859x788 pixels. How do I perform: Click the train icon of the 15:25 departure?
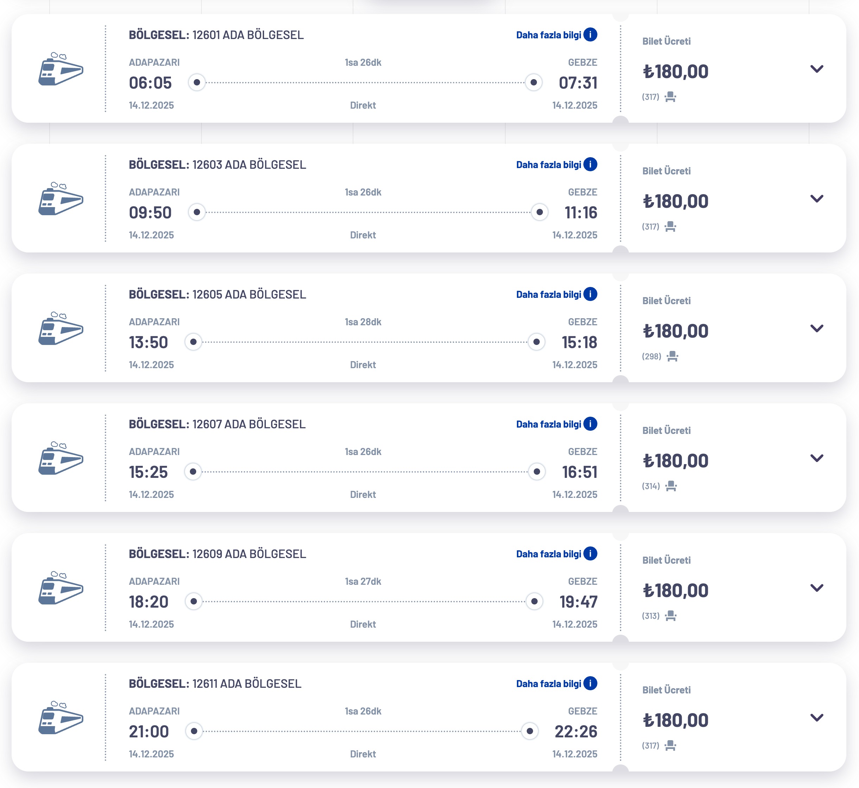coord(60,459)
